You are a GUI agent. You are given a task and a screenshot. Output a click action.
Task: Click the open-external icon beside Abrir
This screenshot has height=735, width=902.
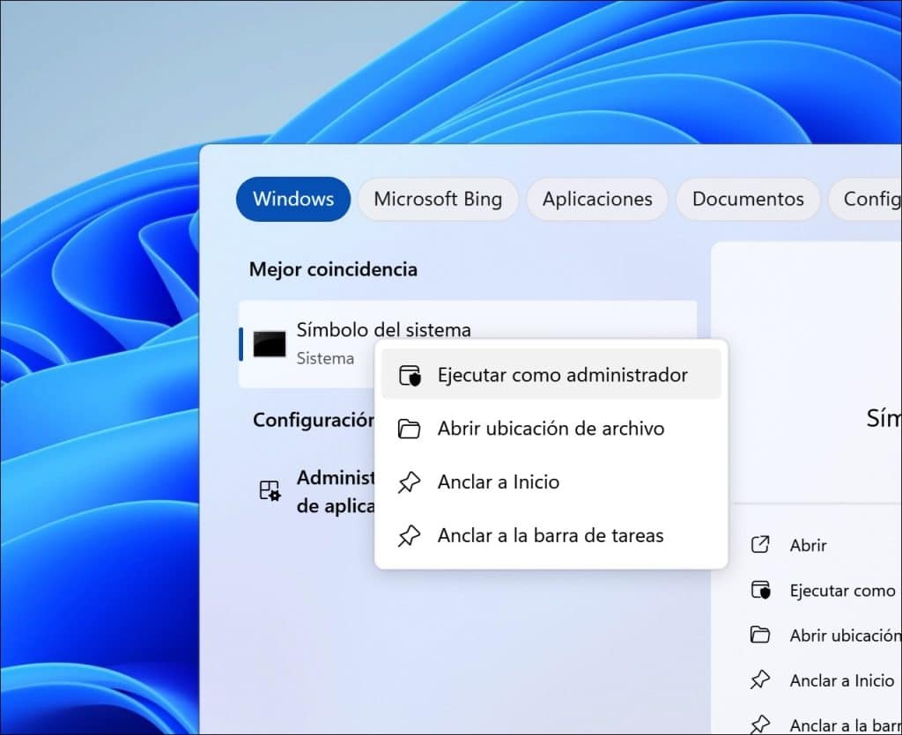pos(760,544)
